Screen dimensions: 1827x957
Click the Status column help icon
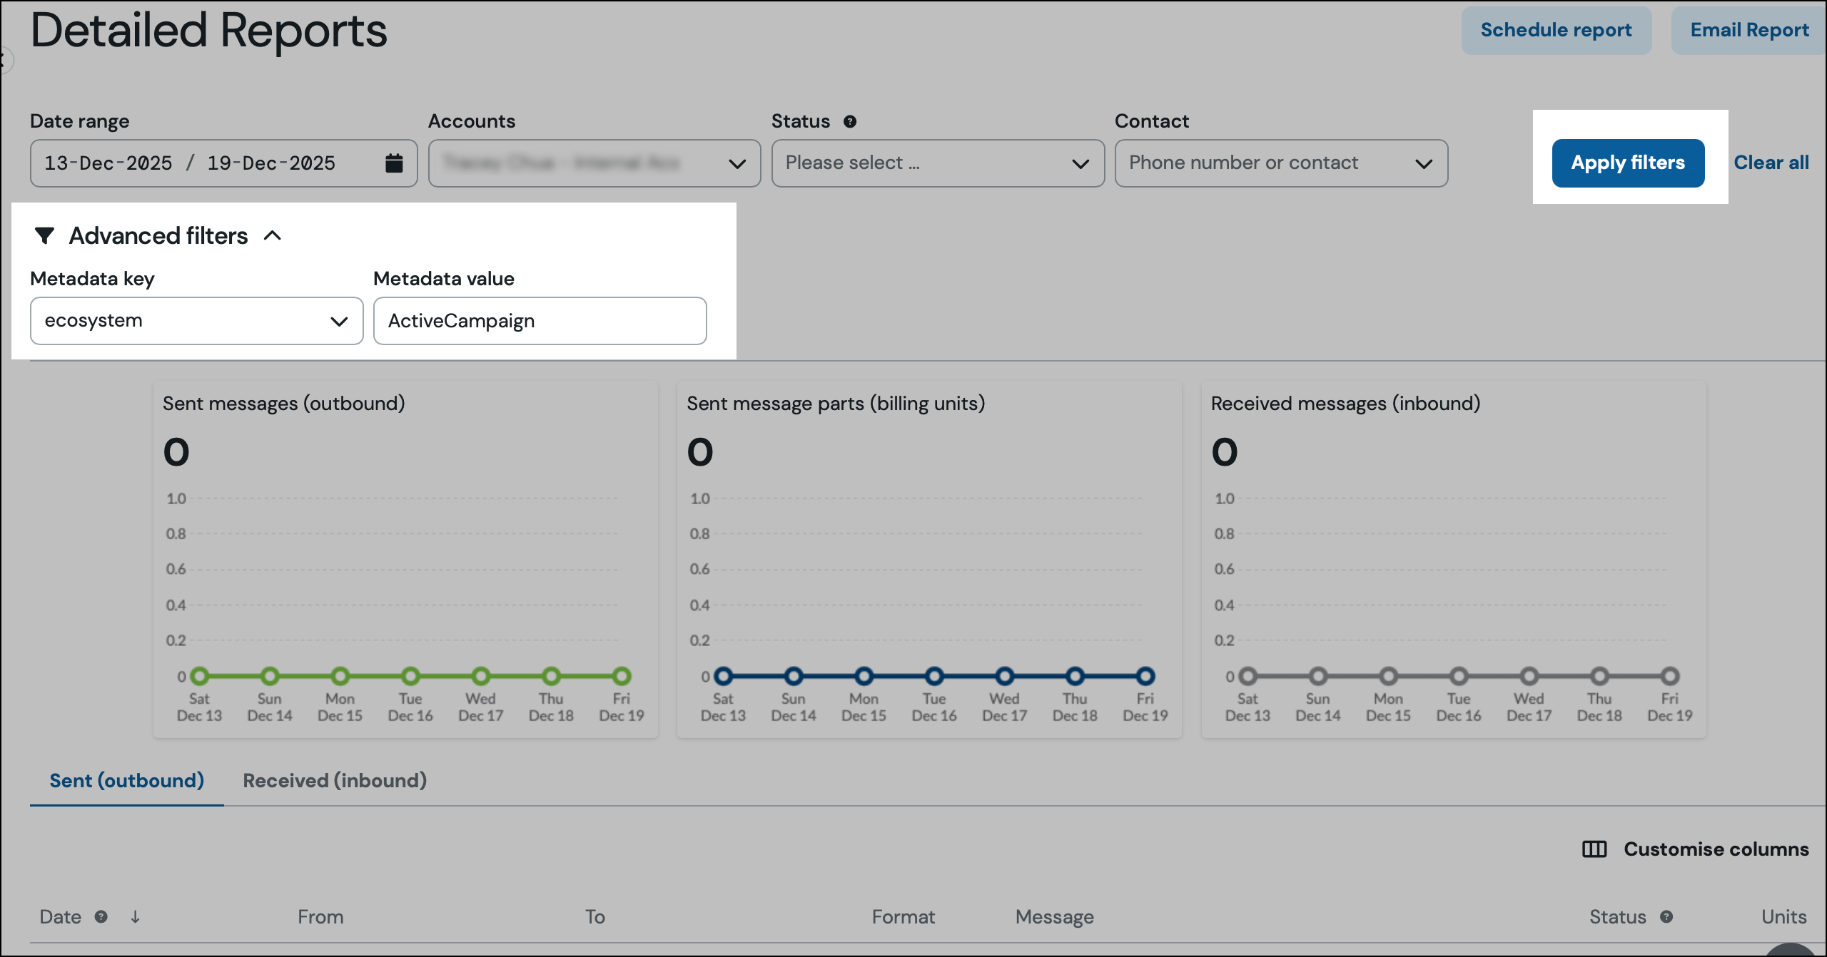click(x=1666, y=916)
